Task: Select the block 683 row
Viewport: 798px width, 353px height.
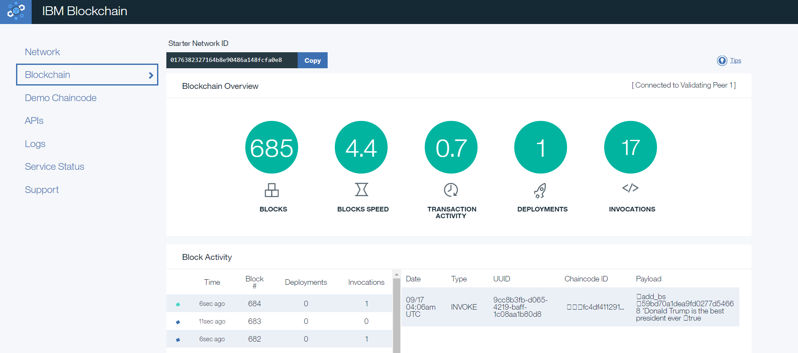Action: click(x=279, y=321)
